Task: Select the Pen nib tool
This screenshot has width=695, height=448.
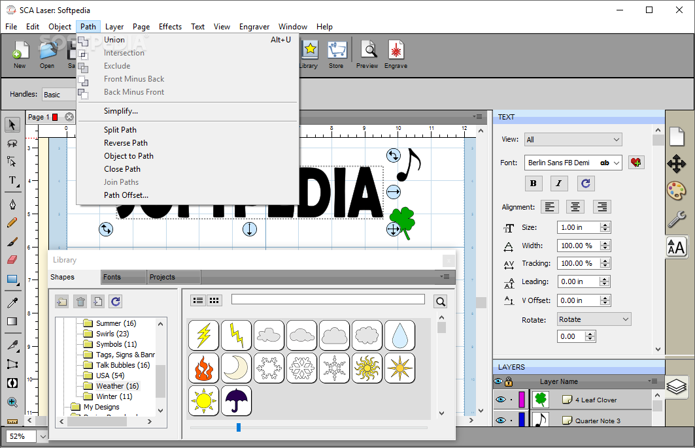Action: point(12,204)
